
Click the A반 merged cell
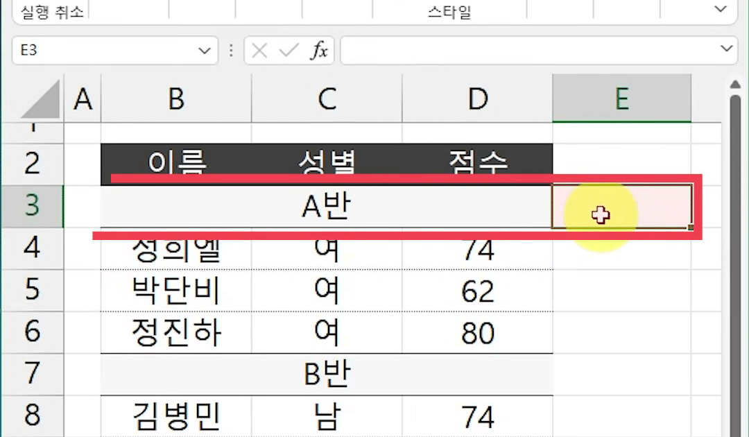pyautogui.click(x=327, y=206)
